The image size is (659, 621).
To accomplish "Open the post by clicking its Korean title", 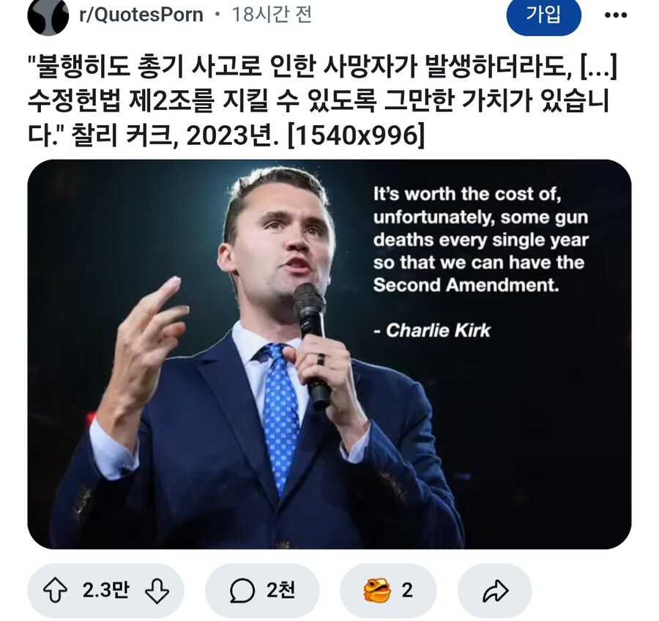I will click(x=293, y=99).
